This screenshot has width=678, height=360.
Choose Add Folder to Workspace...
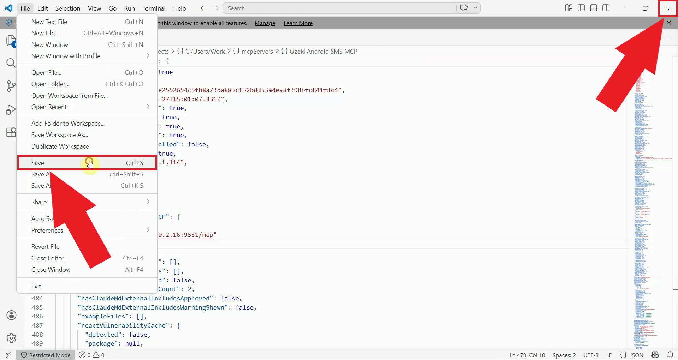[87, 124]
